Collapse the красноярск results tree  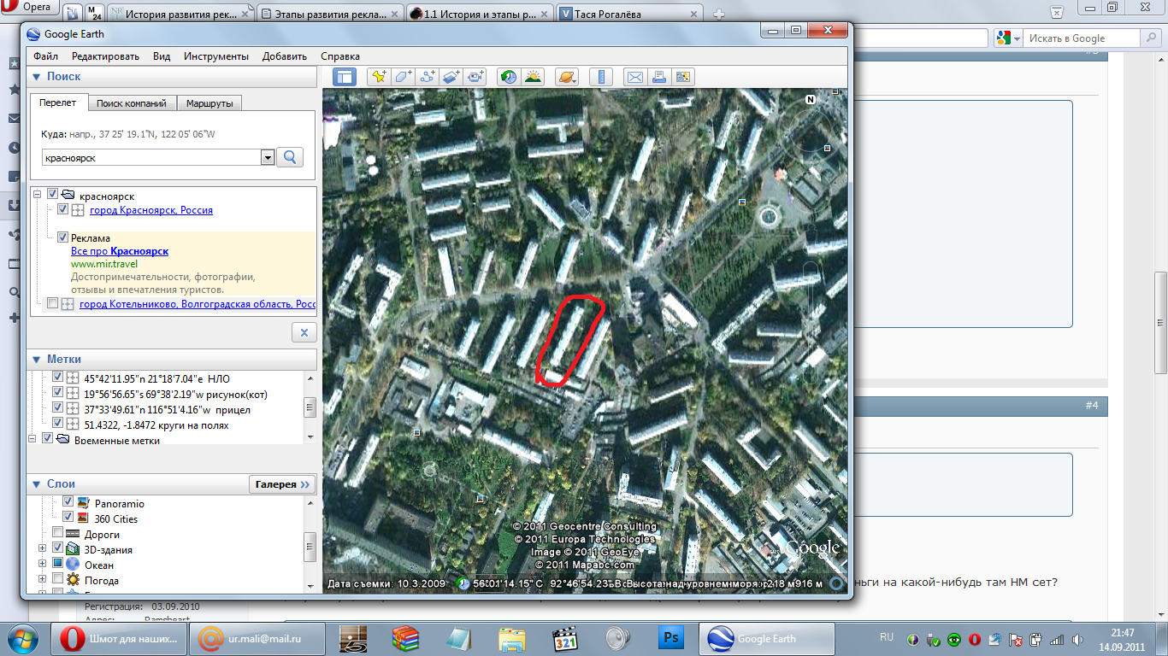(38, 196)
